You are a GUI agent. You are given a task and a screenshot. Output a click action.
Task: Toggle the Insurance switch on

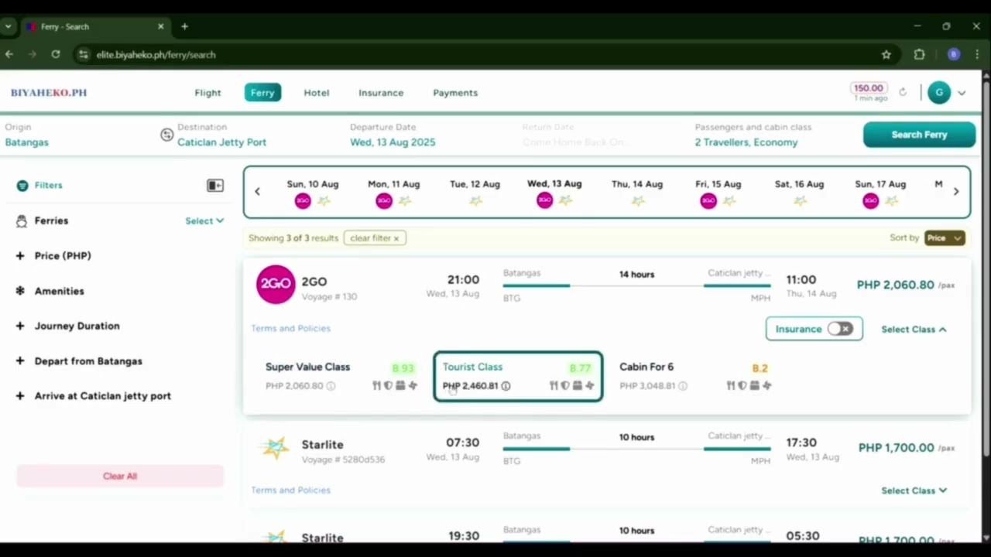coord(840,329)
